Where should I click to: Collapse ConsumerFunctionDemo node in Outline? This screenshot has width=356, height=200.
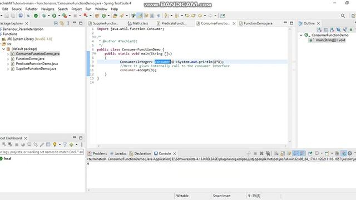[301, 35]
